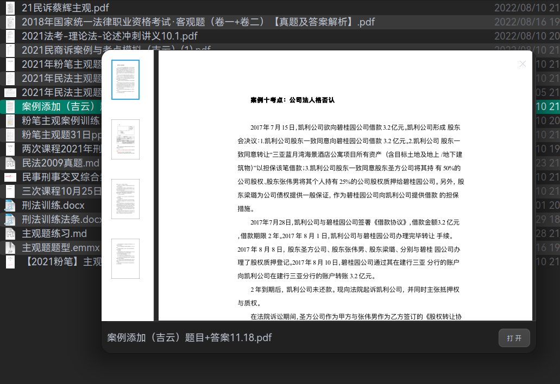Click the file icon of 2021年粉笔主观题
Screen dimensions: 560x384
10,64
